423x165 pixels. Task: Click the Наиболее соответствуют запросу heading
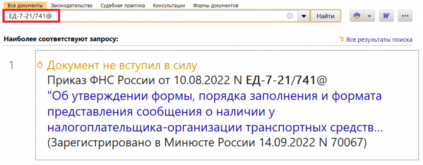click(x=61, y=40)
